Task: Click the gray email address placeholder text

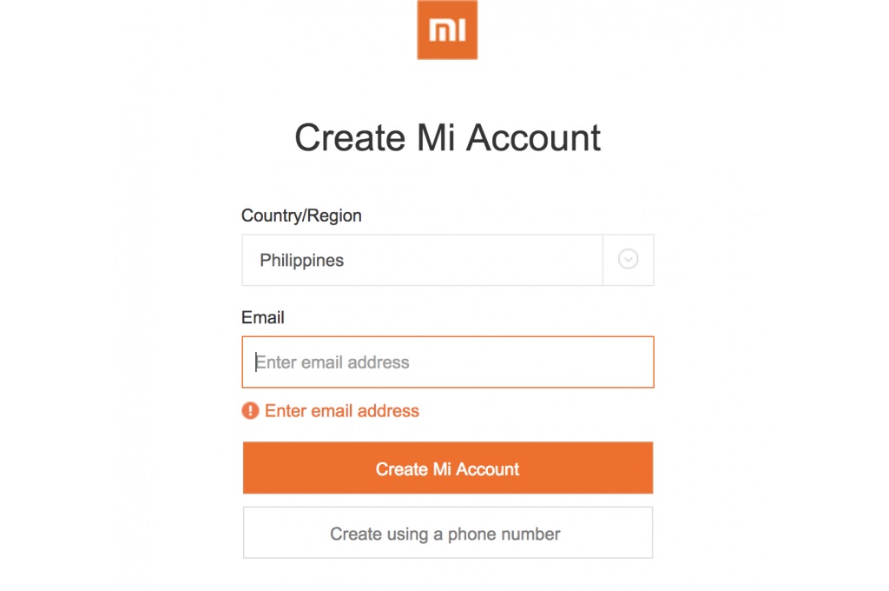Action: pyautogui.click(x=333, y=362)
